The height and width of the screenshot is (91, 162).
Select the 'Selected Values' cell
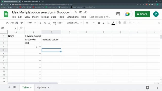[51, 39]
